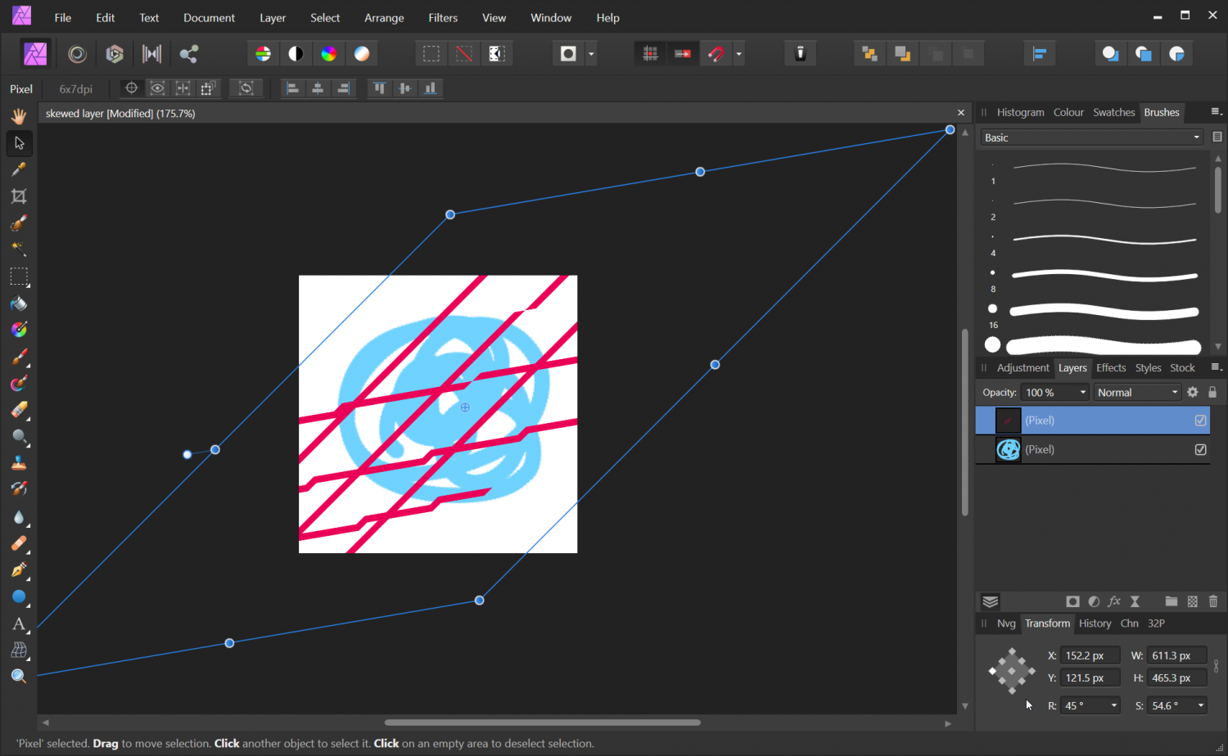Open the Normal blend mode dropdown
This screenshot has height=756, width=1228.
click(x=1138, y=393)
